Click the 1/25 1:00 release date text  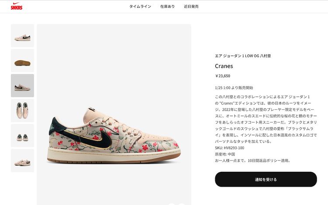tap(234, 88)
